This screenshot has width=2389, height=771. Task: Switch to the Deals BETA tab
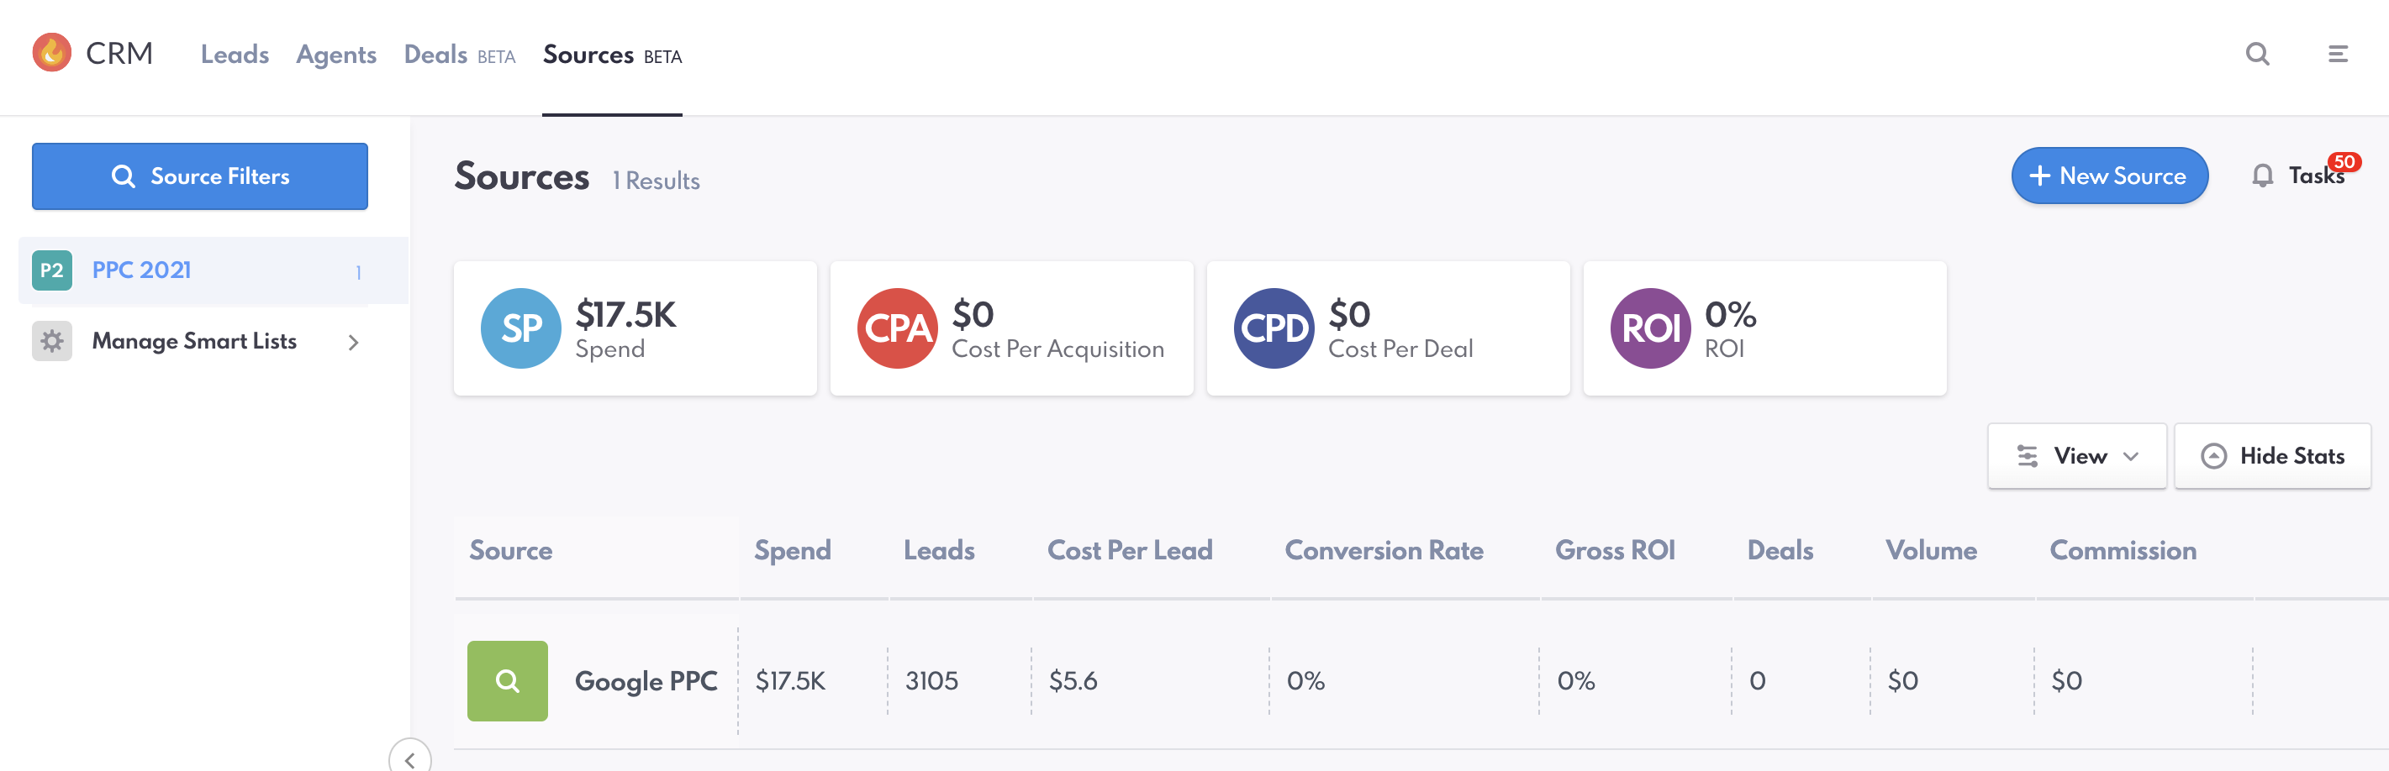[459, 55]
